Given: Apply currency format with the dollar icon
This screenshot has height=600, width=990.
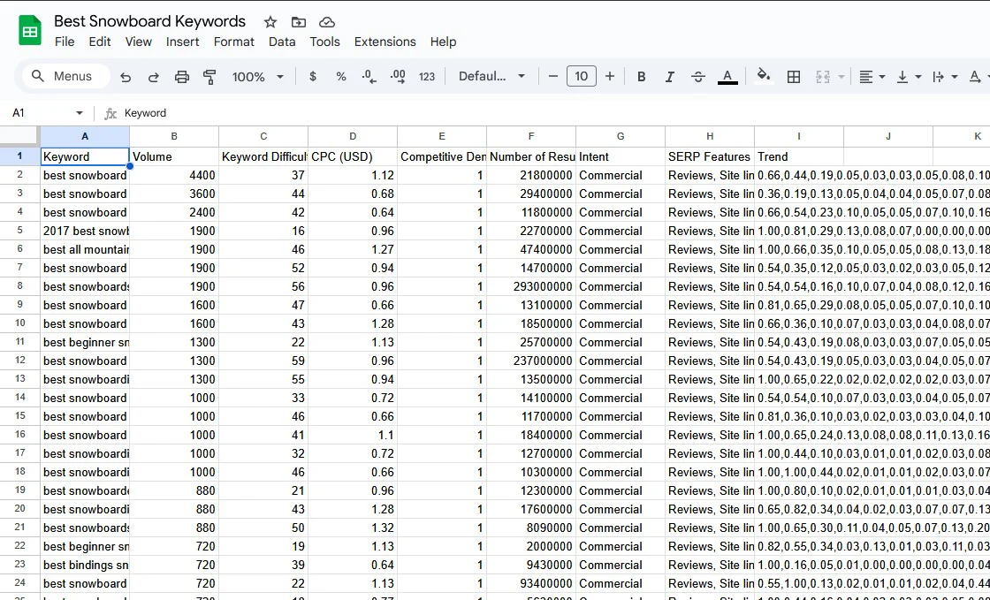Looking at the screenshot, I should (x=311, y=76).
